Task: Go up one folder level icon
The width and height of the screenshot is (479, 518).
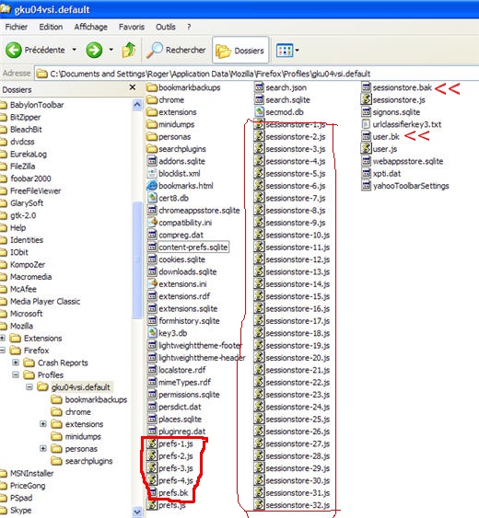Action: (x=129, y=51)
